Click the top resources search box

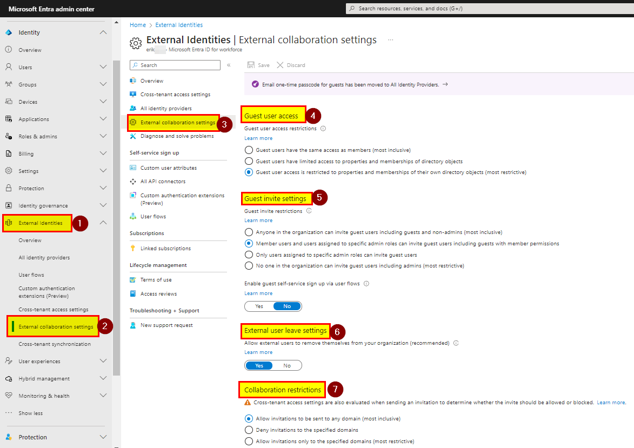(486, 9)
